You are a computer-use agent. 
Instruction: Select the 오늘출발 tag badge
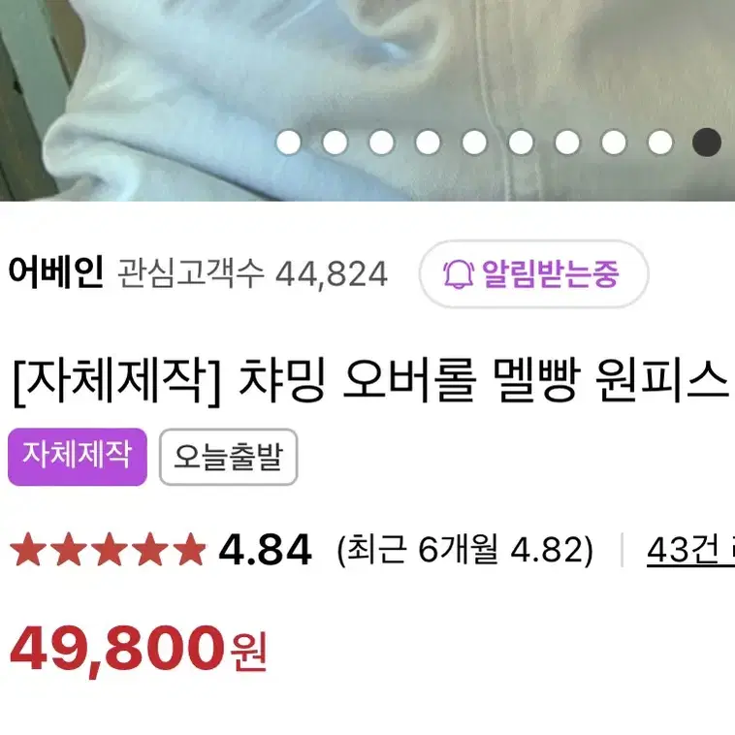(x=228, y=457)
